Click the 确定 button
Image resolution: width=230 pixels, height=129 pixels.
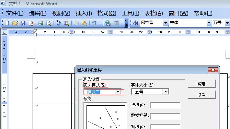(202, 84)
